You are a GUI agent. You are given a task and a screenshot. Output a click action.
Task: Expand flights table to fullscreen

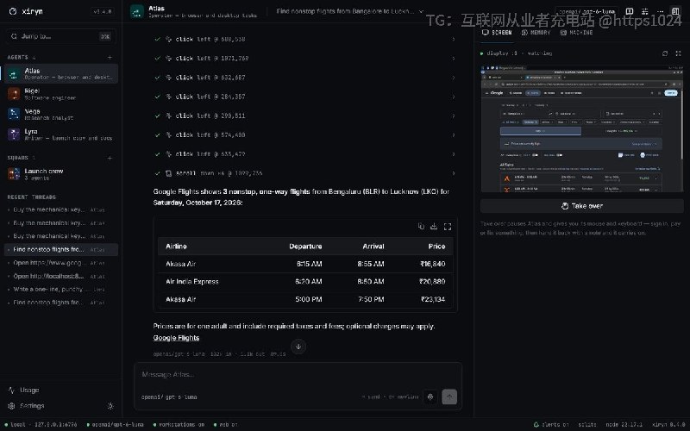coord(448,227)
